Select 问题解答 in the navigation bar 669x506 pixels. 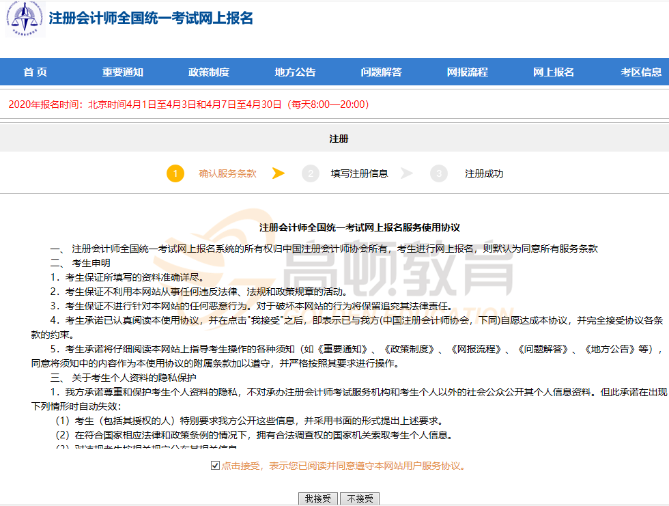[x=381, y=72]
